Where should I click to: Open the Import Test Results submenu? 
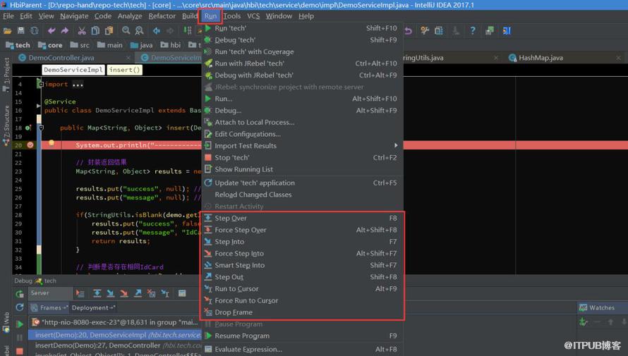coord(303,146)
